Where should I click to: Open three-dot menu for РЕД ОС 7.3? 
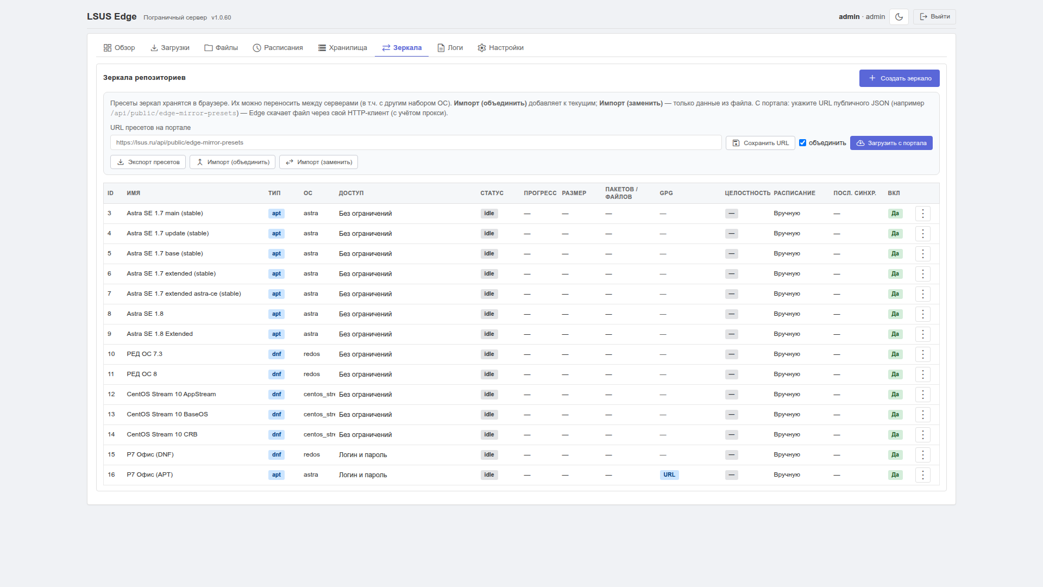(x=923, y=354)
